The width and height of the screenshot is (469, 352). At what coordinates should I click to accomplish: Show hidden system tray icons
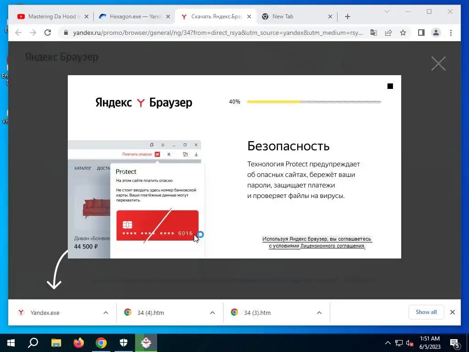[387, 343]
